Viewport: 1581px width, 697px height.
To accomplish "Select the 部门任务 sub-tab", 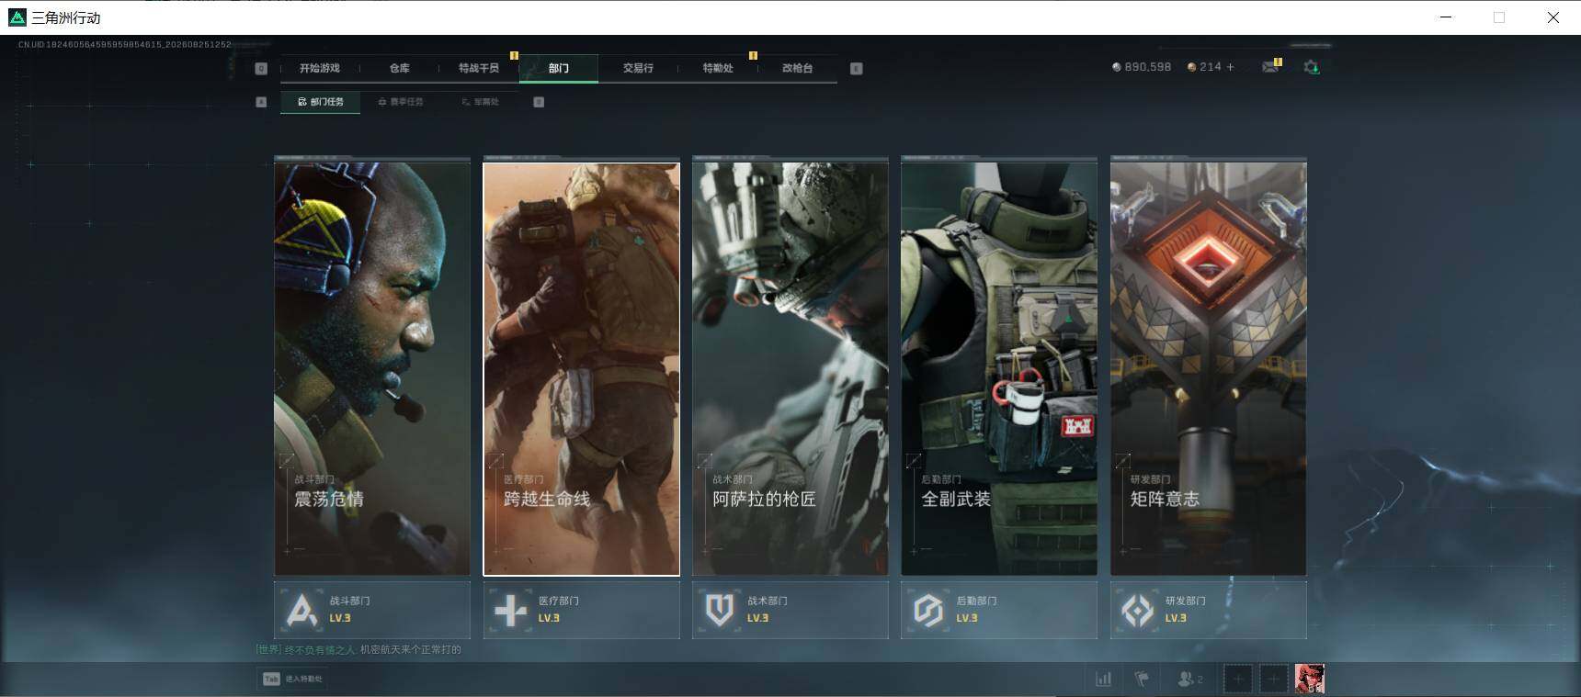I will [x=321, y=102].
